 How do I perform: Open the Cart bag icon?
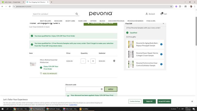click(162, 14)
